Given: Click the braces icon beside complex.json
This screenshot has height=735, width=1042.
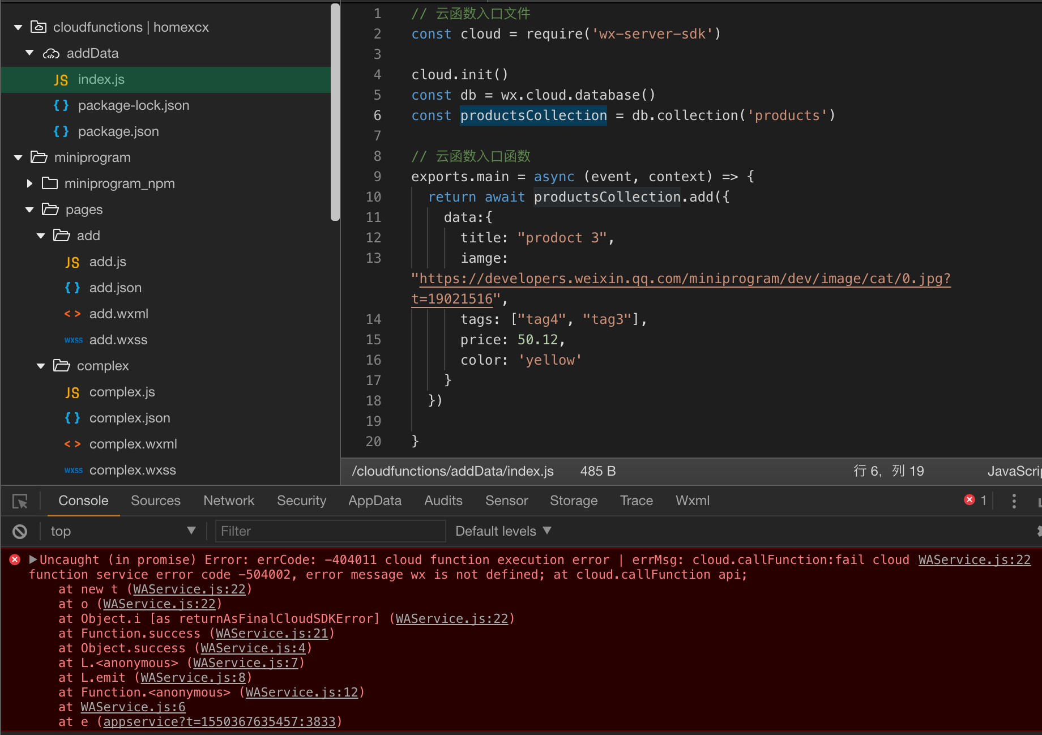Looking at the screenshot, I should pyautogui.click(x=72, y=418).
